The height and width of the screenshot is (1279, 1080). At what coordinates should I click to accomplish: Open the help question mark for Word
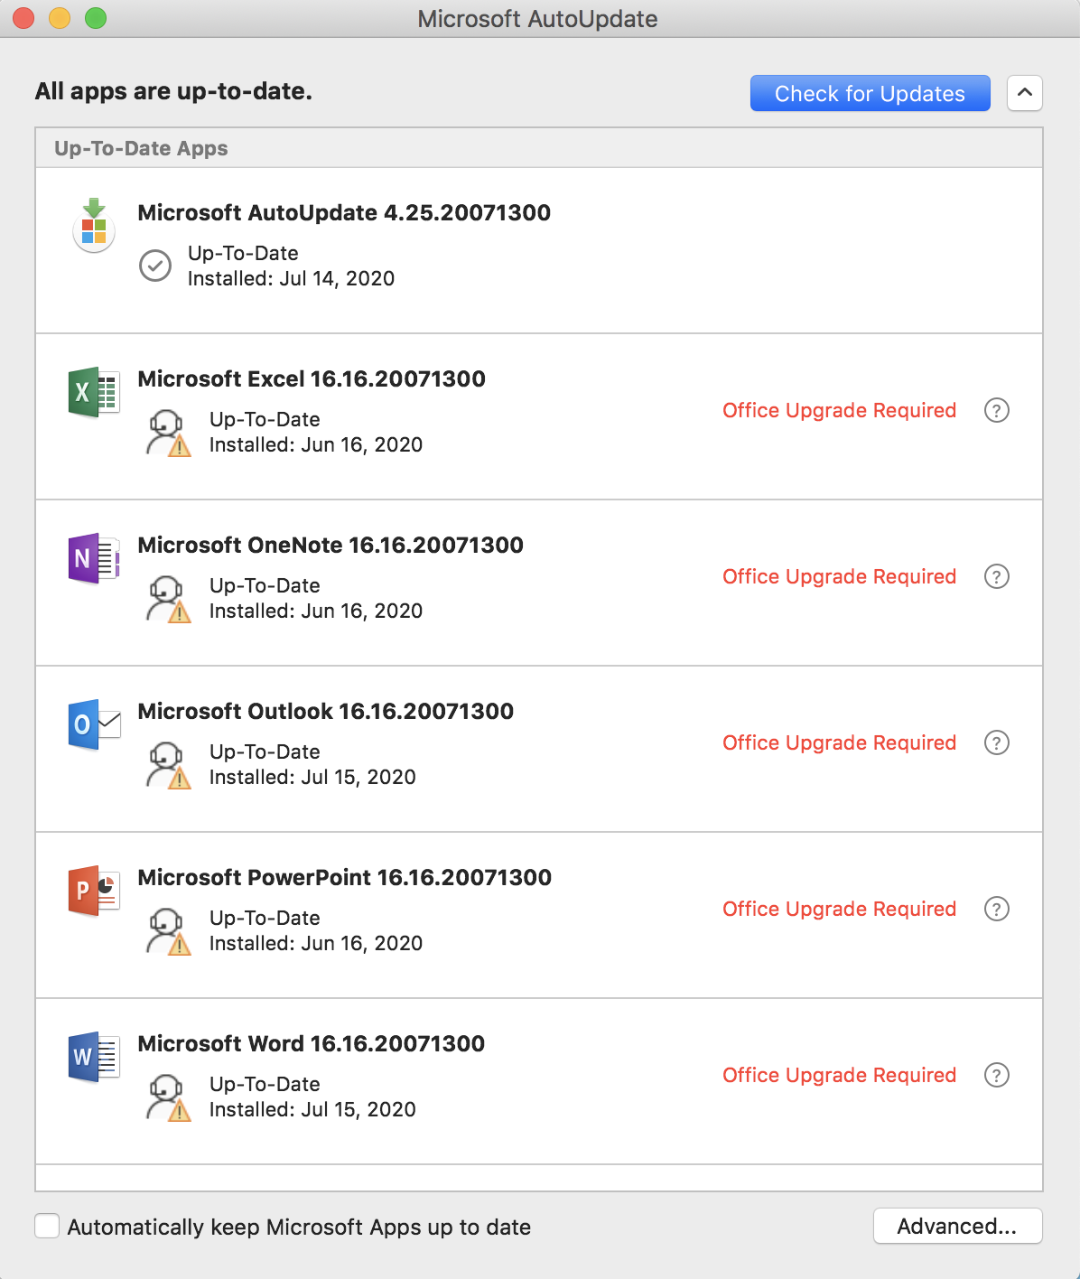point(996,1075)
